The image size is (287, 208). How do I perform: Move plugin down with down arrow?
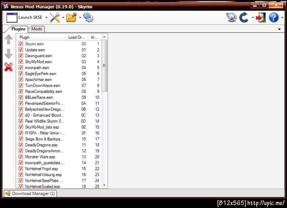9,54
